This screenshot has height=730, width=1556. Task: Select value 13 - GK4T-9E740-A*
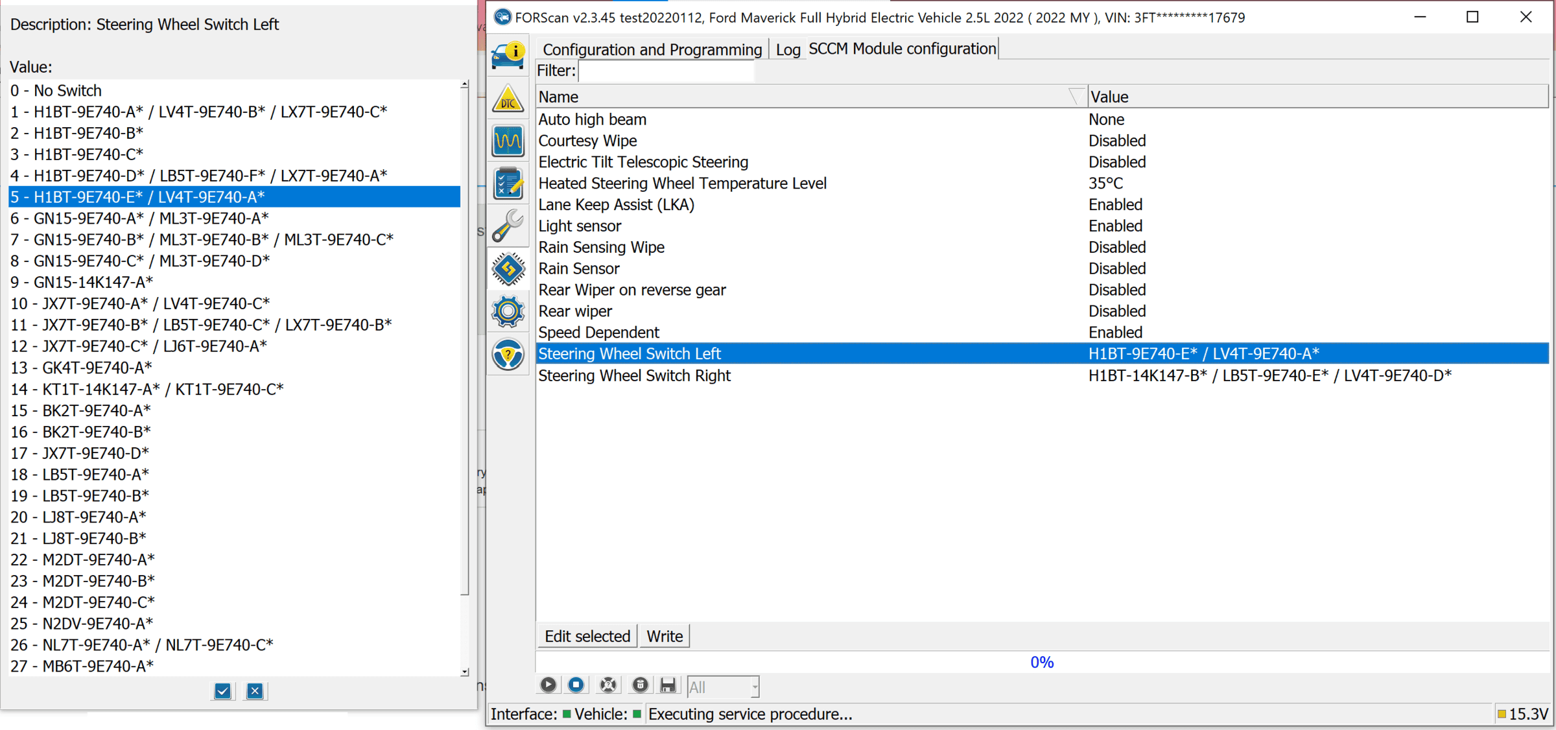click(235, 368)
